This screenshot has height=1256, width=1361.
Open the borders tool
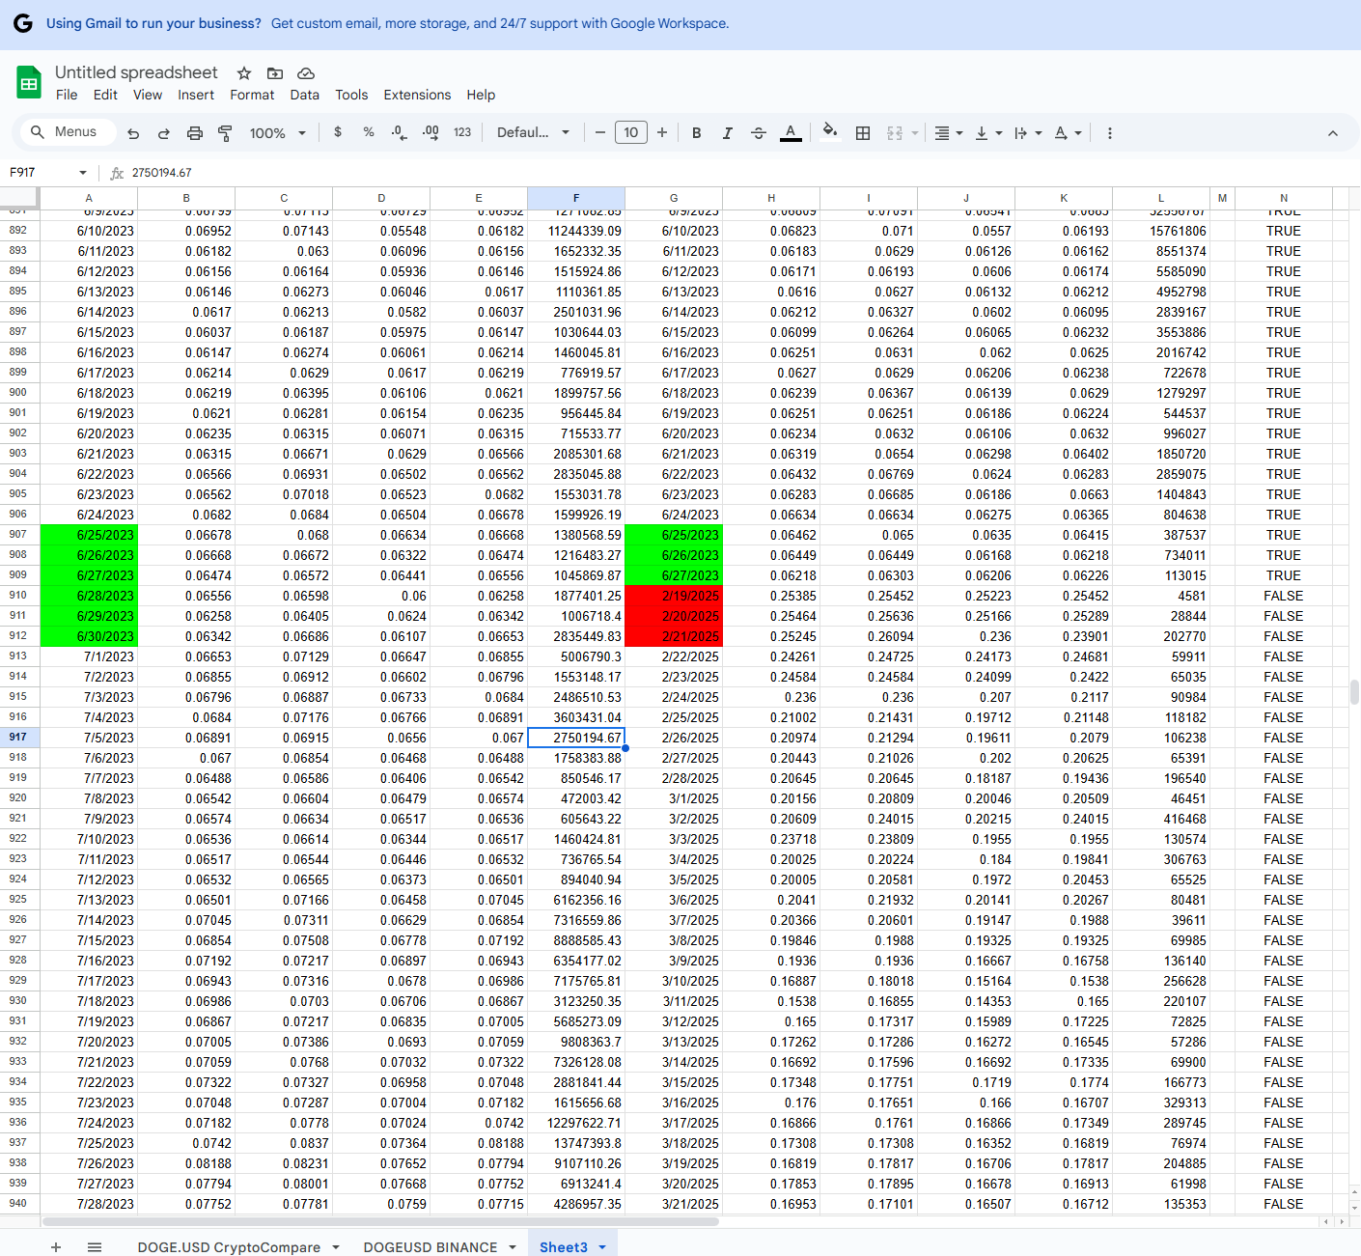coord(863,133)
